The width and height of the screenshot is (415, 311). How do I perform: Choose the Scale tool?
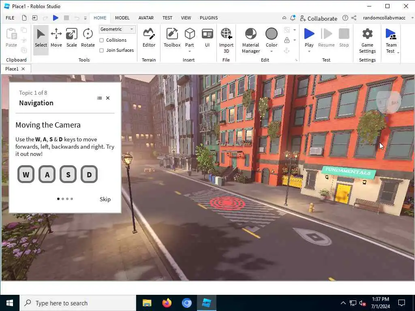click(71, 38)
